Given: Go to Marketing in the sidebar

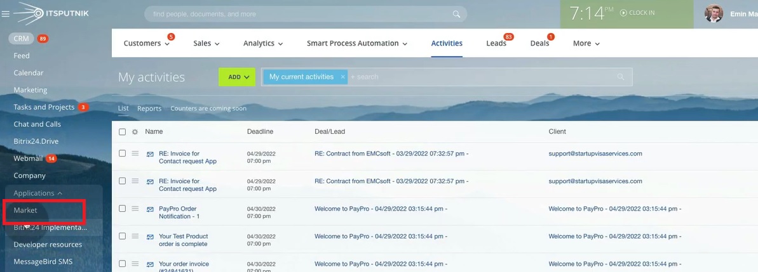Looking at the screenshot, I should pos(30,89).
